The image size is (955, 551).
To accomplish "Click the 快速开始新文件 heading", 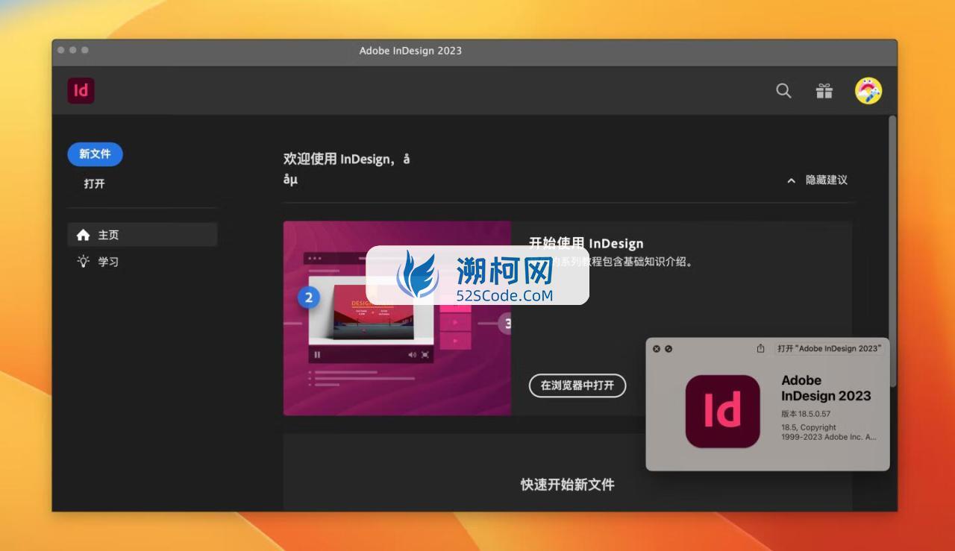I will (567, 485).
